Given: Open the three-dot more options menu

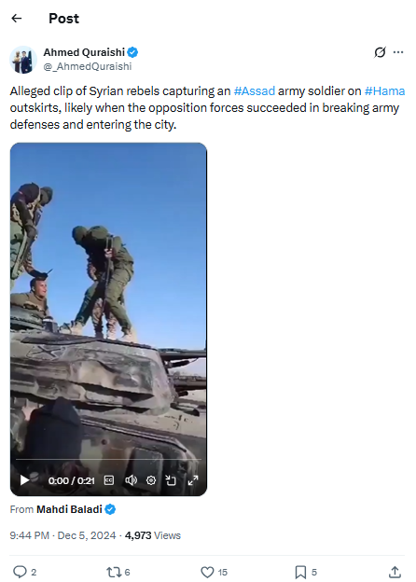Looking at the screenshot, I should pyautogui.click(x=398, y=52).
